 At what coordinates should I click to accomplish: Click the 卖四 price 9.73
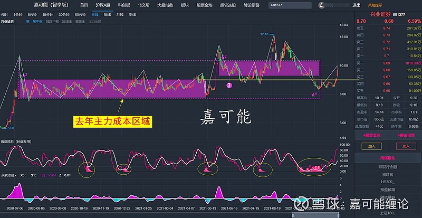[x=386, y=35]
